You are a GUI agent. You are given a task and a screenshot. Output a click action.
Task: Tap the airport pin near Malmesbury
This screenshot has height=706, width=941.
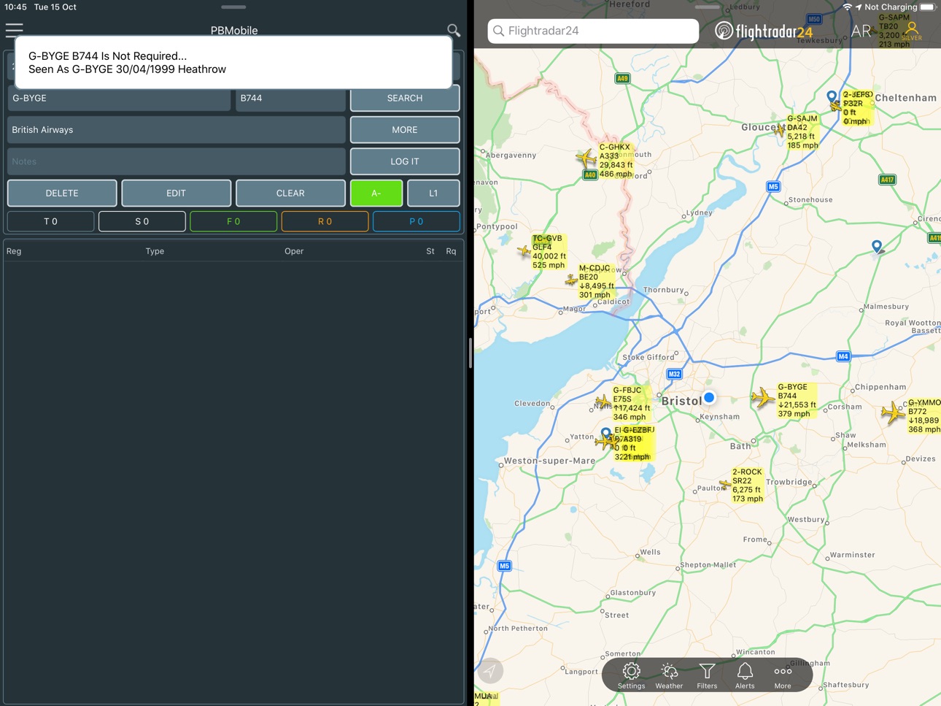click(x=877, y=247)
